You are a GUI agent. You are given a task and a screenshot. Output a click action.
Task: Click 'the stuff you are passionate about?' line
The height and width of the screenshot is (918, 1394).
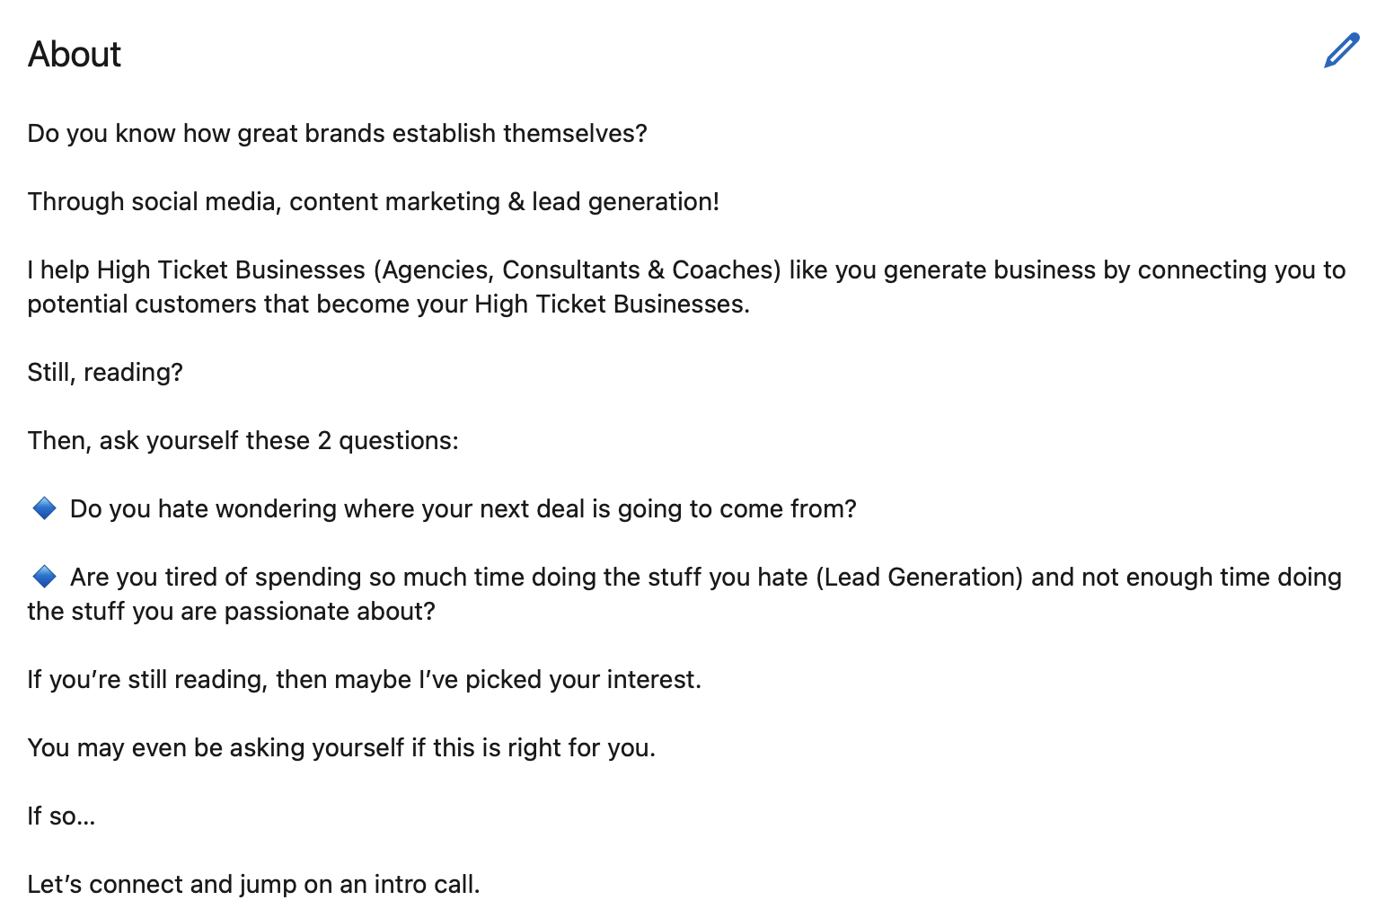[x=231, y=611]
